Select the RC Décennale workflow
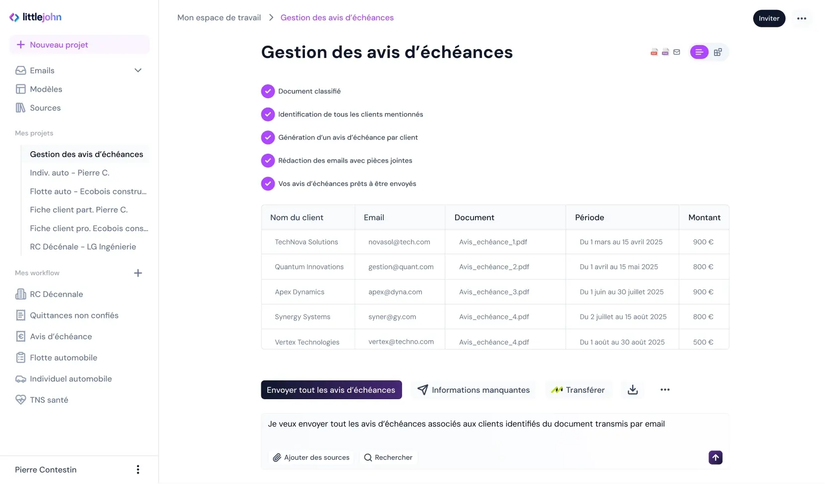 56,294
